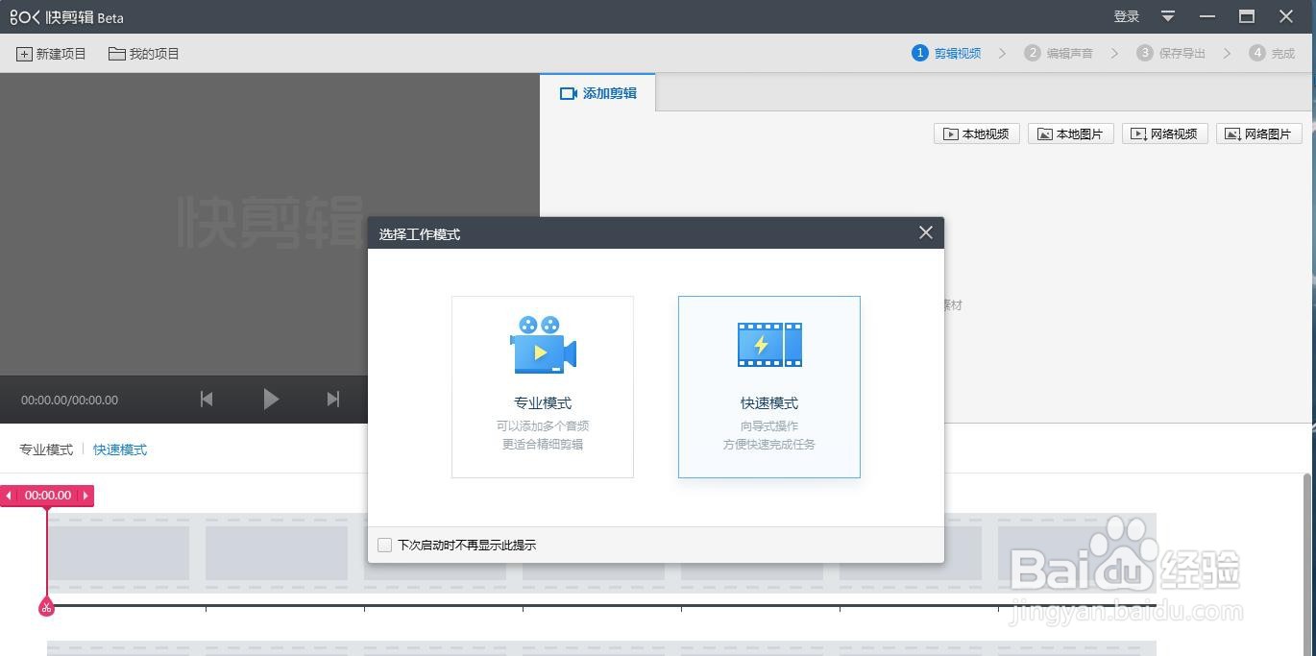Close the 选择工作模式 dialog
Viewport: 1316px width, 656px height.
pyautogui.click(x=925, y=232)
